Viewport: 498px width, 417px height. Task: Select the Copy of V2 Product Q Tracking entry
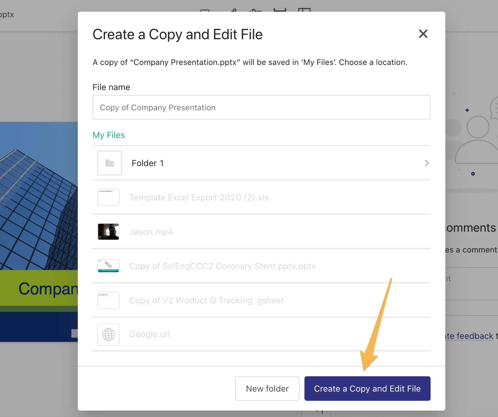pos(207,300)
